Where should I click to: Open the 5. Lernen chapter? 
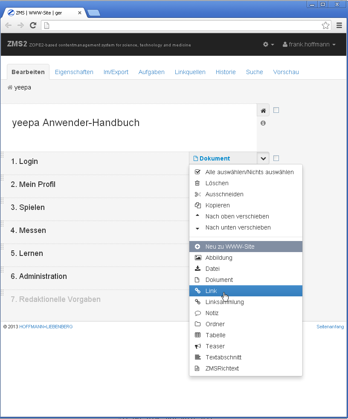click(27, 253)
